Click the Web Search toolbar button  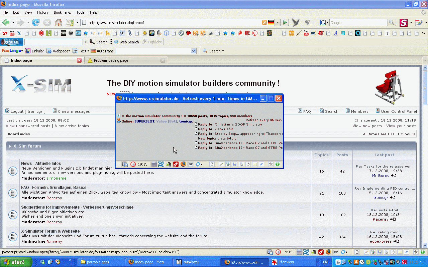coord(126,42)
